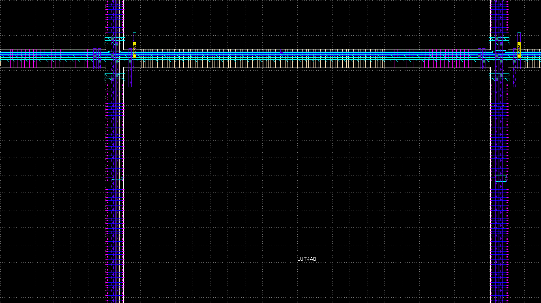Select a blue metal segment at the left bus bottom
The image size is (541, 303).
pos(115,284)
